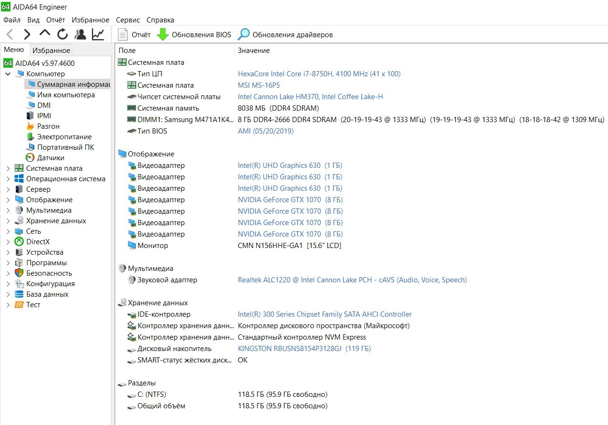Open the Вид menu

coord(33,20)
